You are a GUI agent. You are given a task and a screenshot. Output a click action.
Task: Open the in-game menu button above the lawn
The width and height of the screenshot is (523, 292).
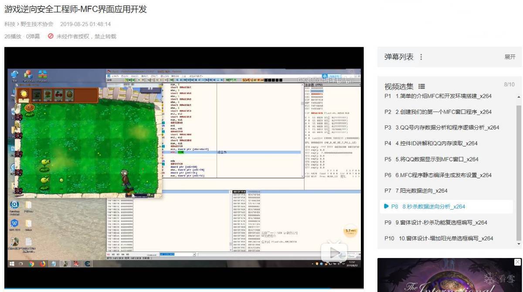click(150, 88)
